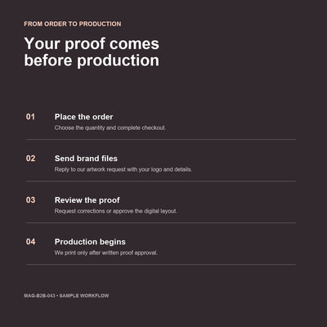Screen dimensions: 327x327
Task: Click the word production in the headline
Action: click(x=118, y=60)
